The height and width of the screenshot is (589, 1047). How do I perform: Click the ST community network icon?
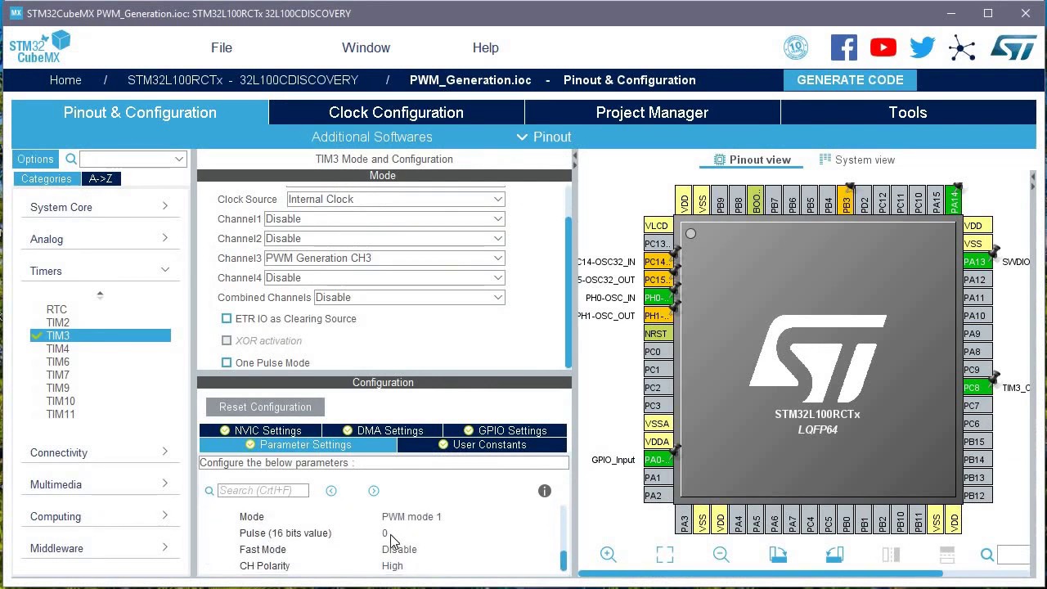[x=962, y=48]
